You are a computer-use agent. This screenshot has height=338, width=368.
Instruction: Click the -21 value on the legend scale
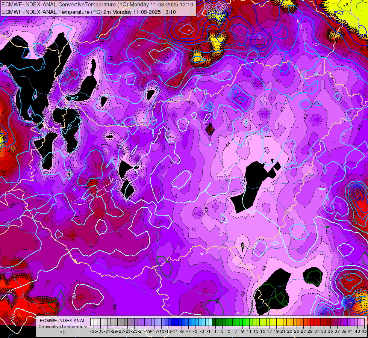point(141,332)
